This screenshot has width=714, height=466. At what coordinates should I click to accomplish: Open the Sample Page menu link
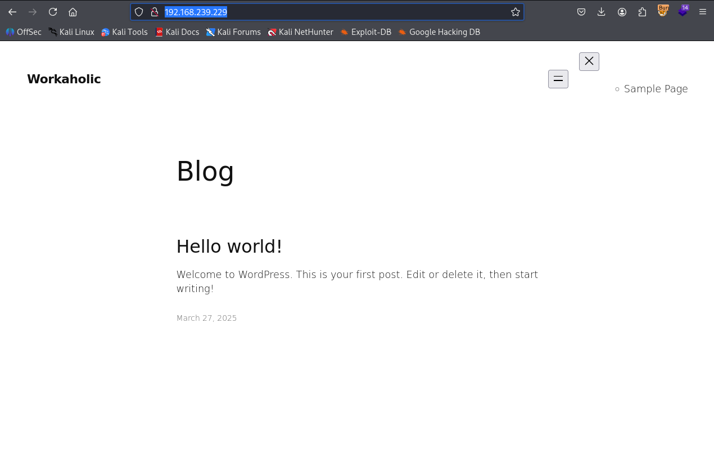pos(656,89)
